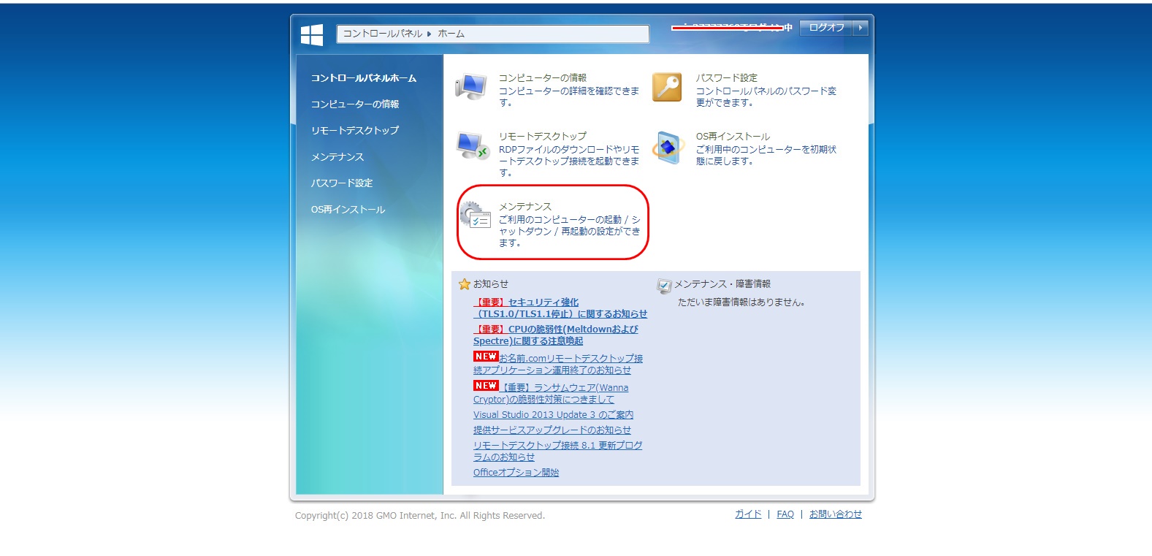Open the お名前.comリモートデスクトップ接続アプリケーション notice
This screenshot has width=1152, height=556.
click(559, 365)
